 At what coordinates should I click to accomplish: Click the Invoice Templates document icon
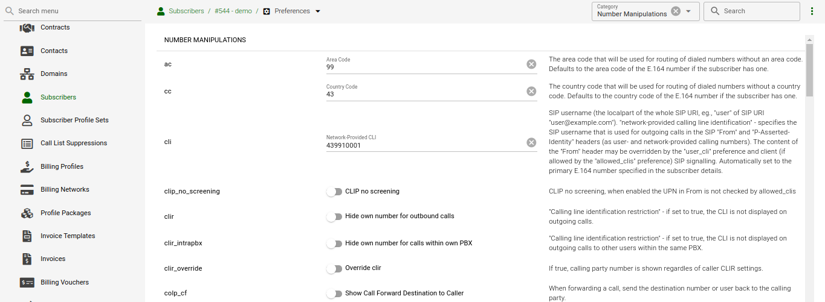(27, 236)
